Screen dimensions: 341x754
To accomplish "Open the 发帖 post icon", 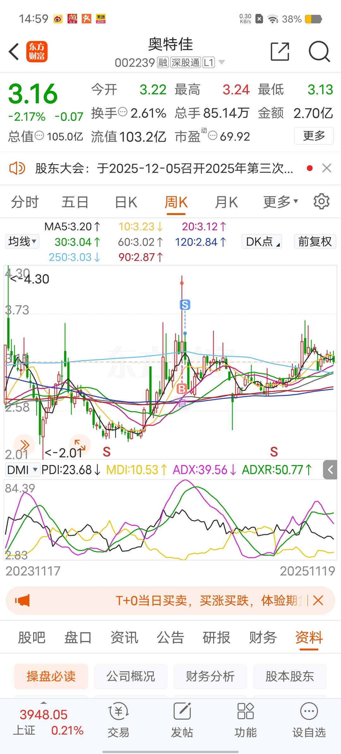I will 182,721.
